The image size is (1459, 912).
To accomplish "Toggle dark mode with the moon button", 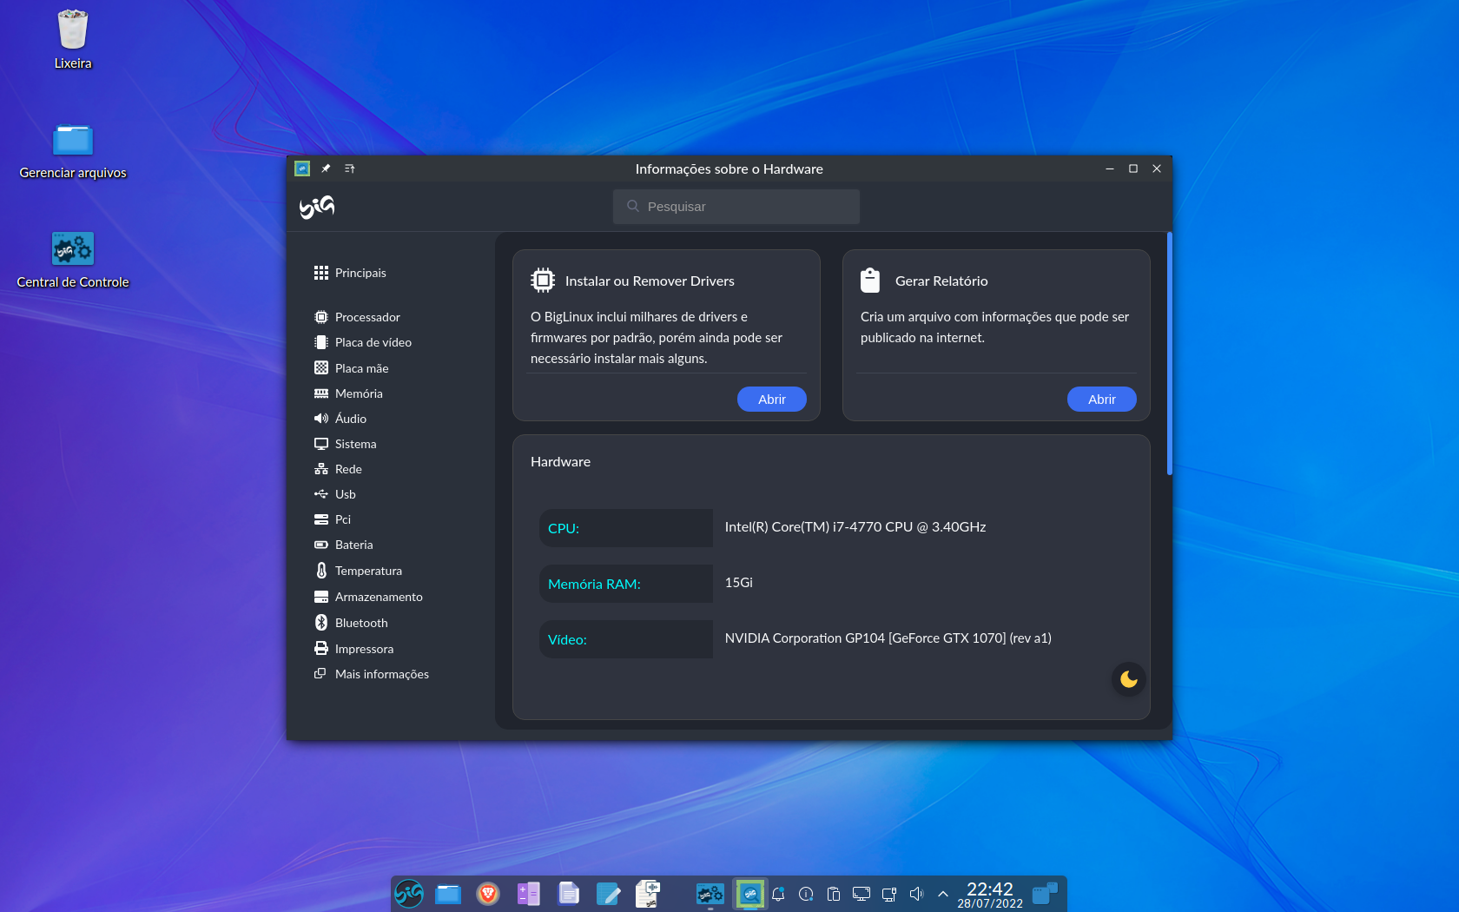I will (x=1129, y=679).
